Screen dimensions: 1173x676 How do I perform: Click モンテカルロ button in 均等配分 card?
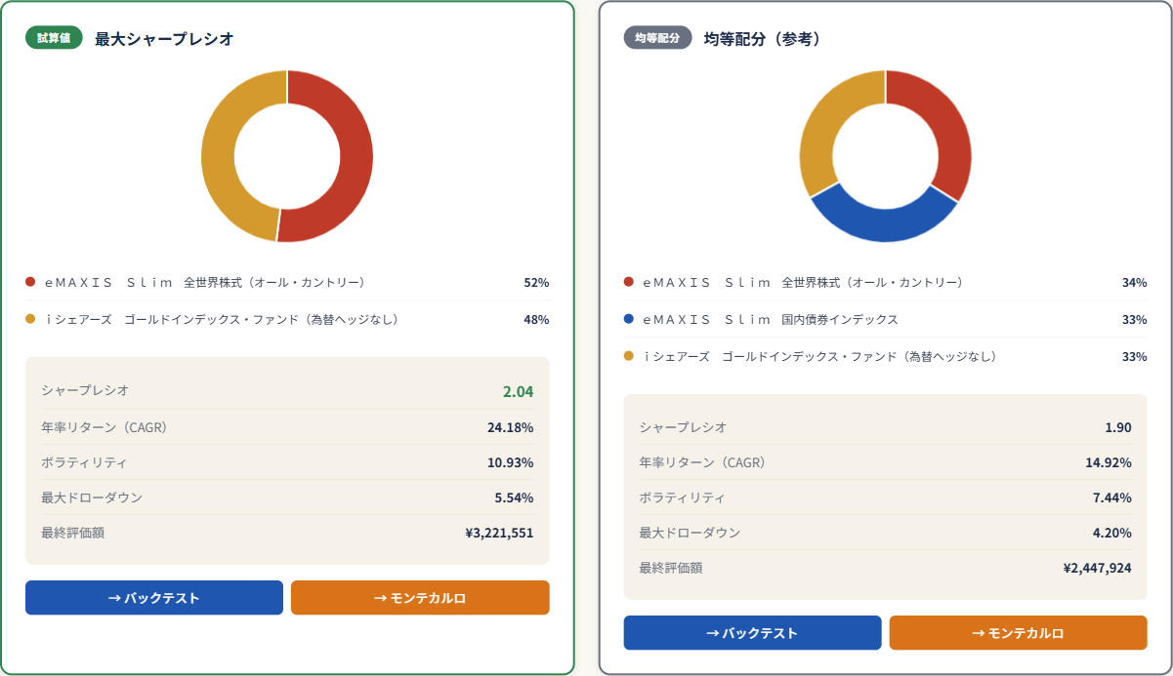[1018, 633]
